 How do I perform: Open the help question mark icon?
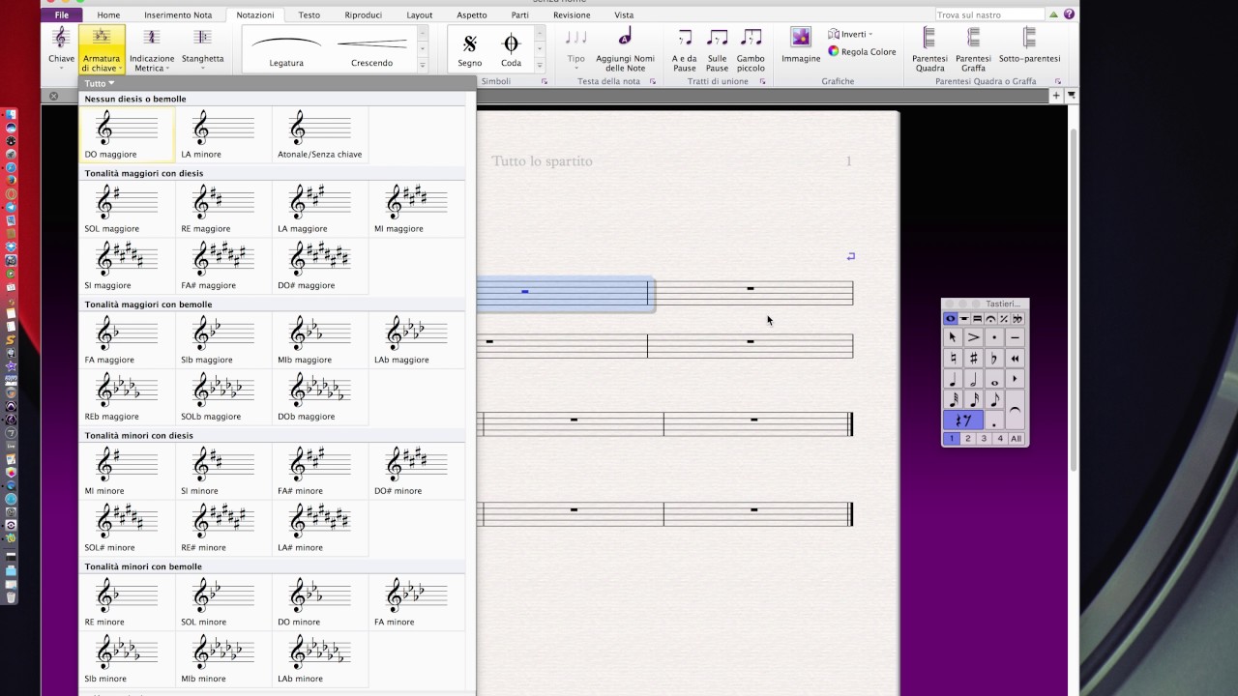1069,14
